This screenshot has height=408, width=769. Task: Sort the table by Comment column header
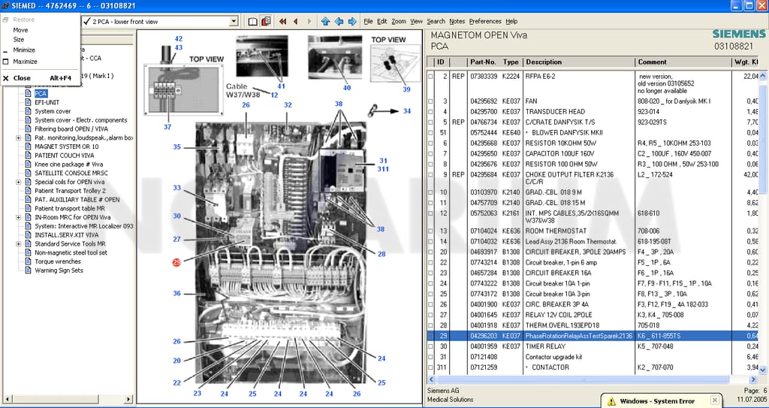click(683, 62)
